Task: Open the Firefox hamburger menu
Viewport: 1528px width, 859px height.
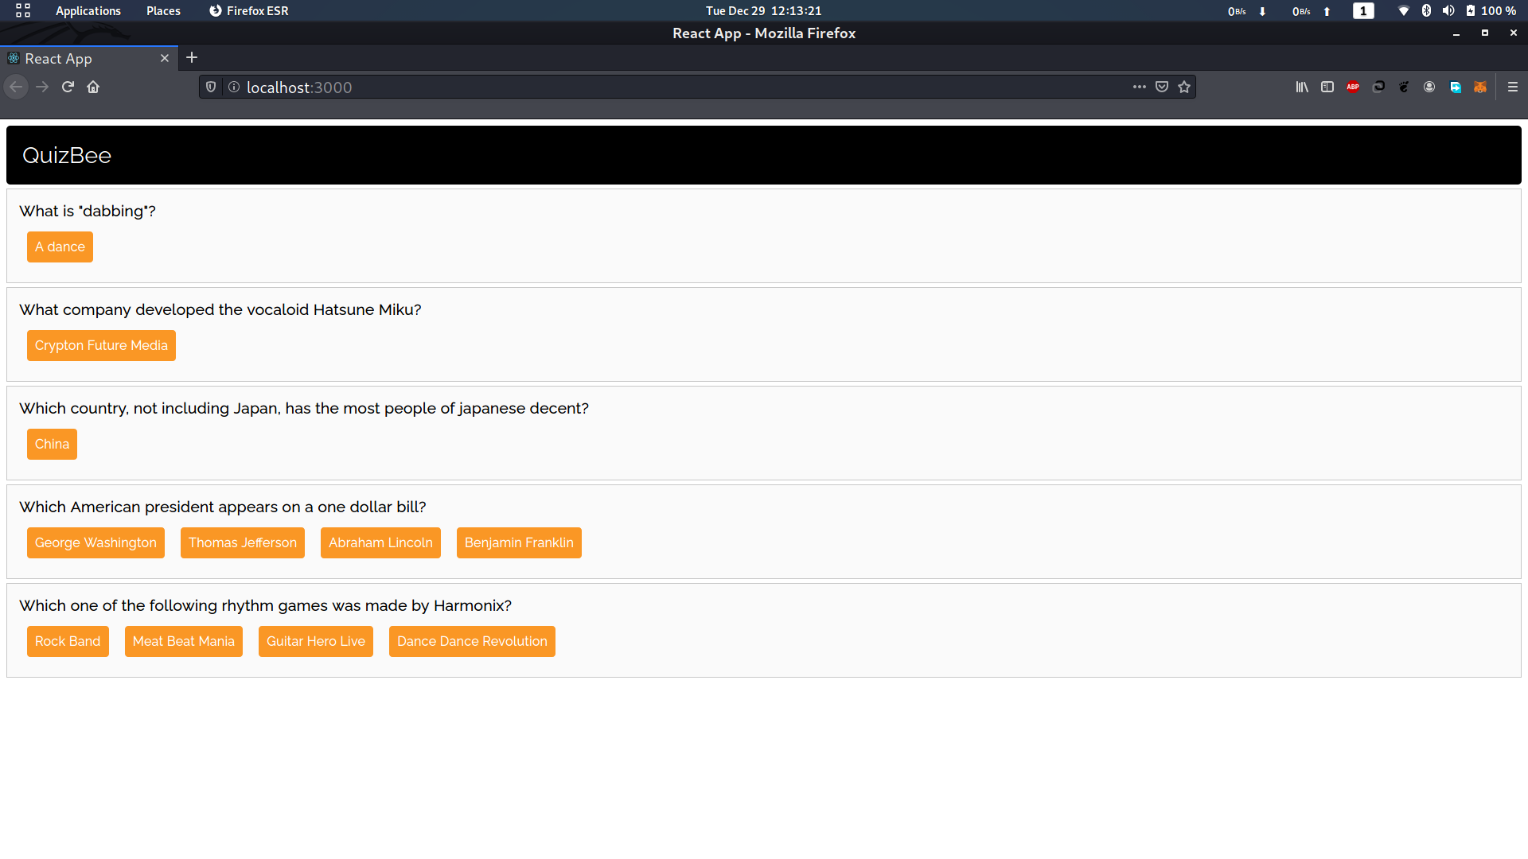Action: click(1513, 87)
